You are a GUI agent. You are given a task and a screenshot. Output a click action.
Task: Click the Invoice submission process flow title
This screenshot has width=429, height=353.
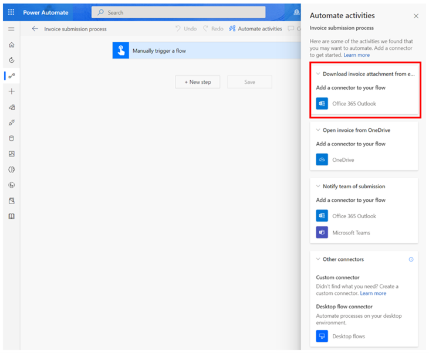click(x=75, y=29)
